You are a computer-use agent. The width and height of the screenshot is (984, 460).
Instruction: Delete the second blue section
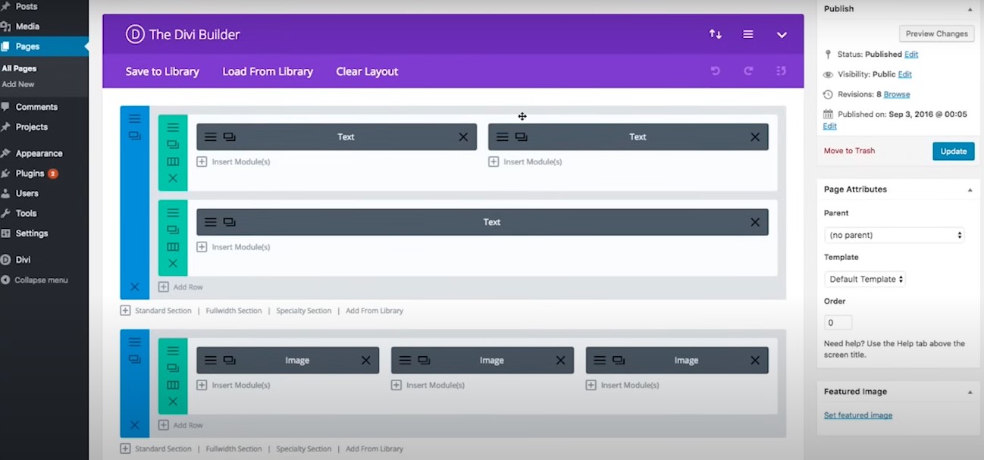pyautogui.click(x=134, y=425)
